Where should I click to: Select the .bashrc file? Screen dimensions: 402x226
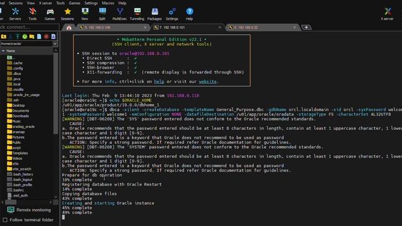(16, 190)
